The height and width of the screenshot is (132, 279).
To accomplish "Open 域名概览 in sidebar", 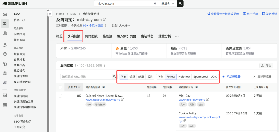I will tap(20, 54).
